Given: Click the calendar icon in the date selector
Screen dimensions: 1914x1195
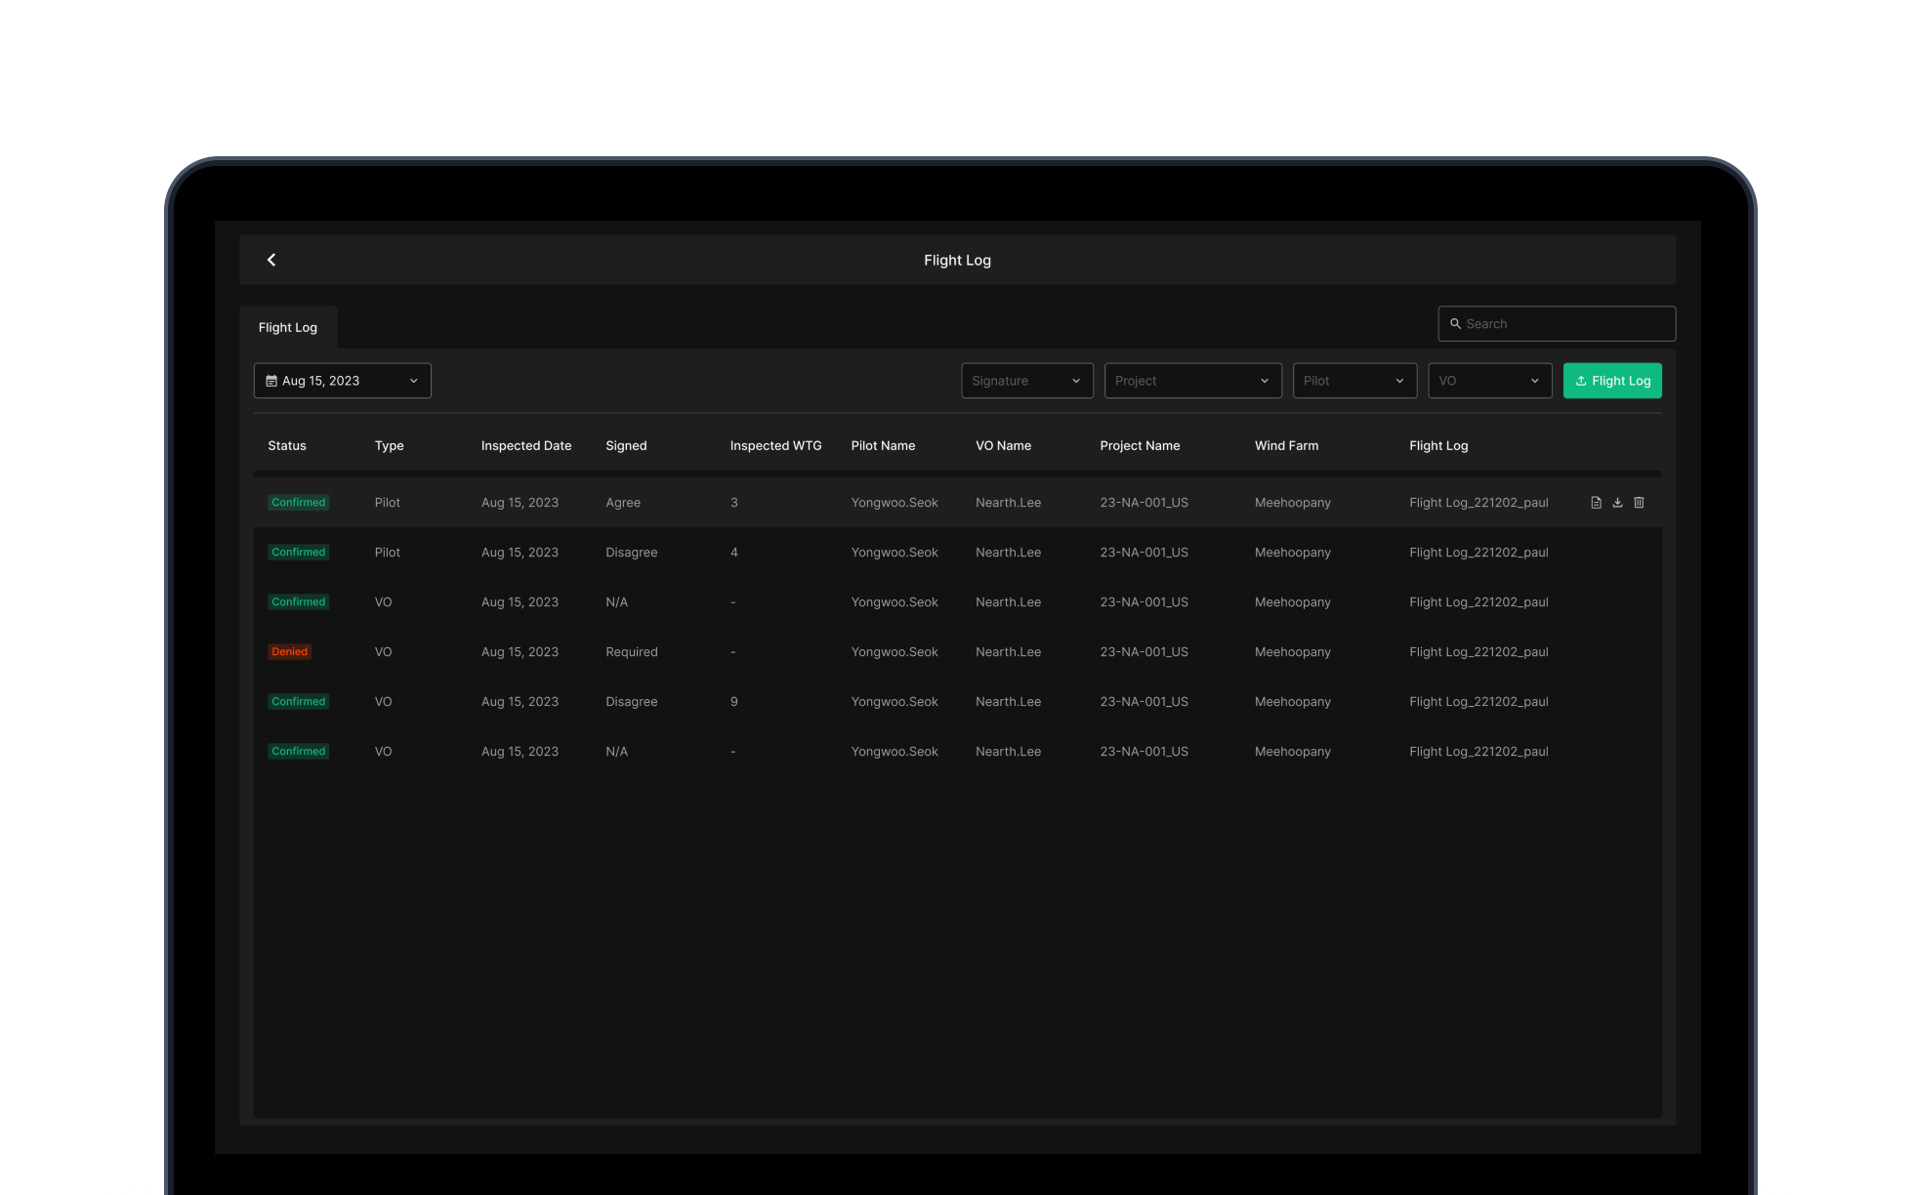Looking at the screenshot, I should pos(272,381).
